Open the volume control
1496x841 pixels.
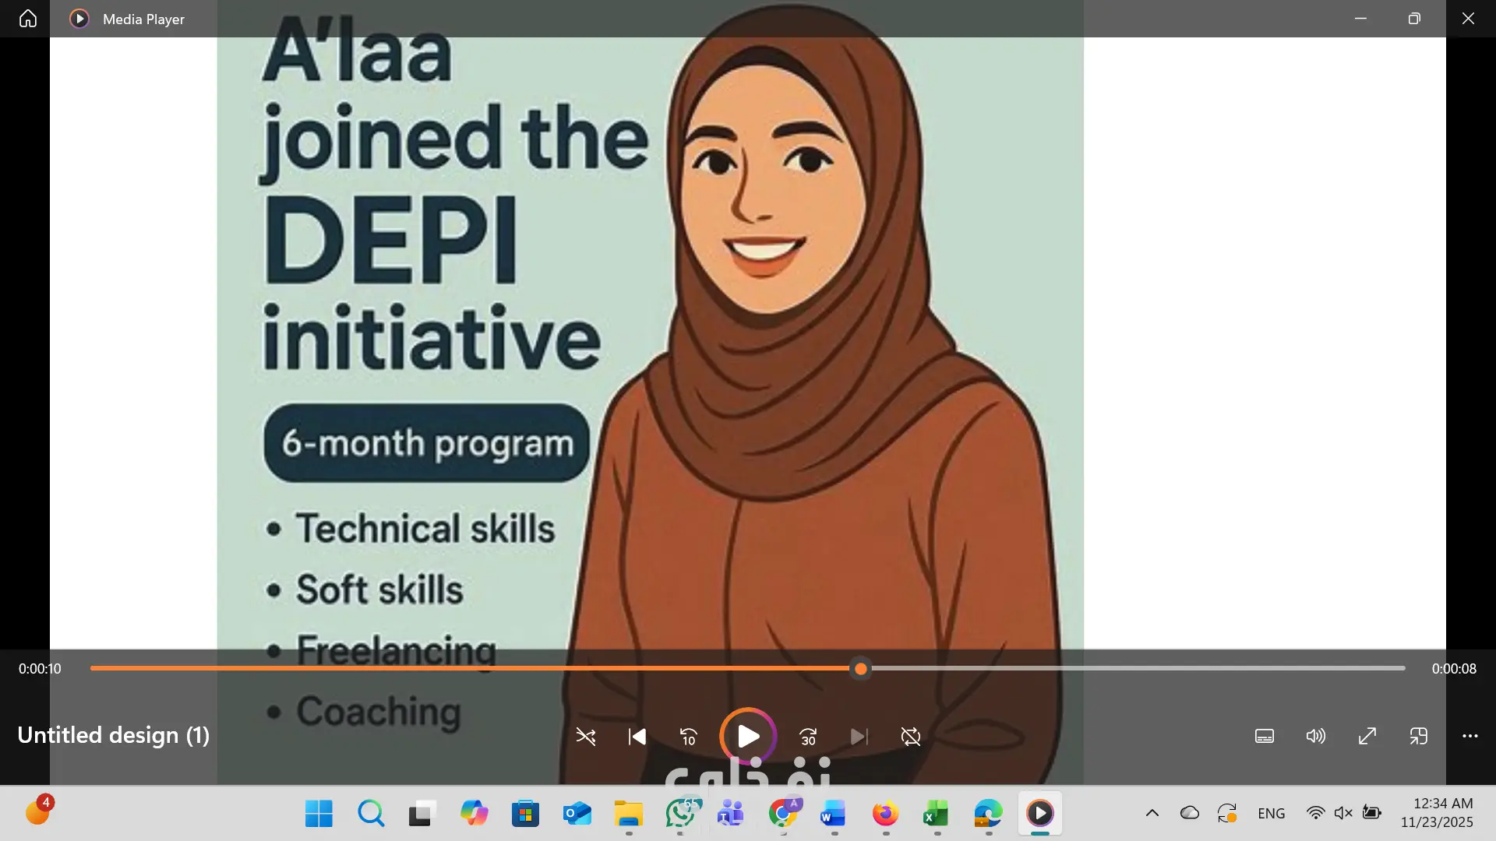pyautogui.click(x=1315, y=737)
